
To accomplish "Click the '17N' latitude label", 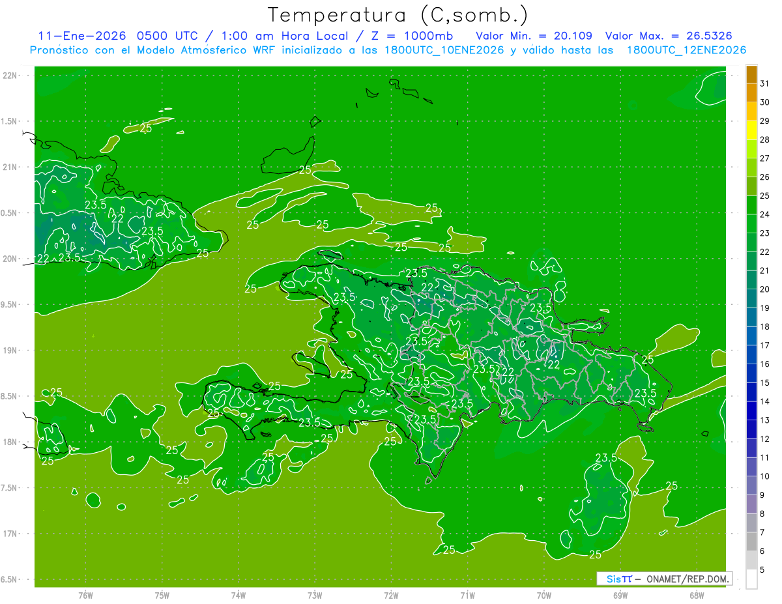I will tap(10, 534).
